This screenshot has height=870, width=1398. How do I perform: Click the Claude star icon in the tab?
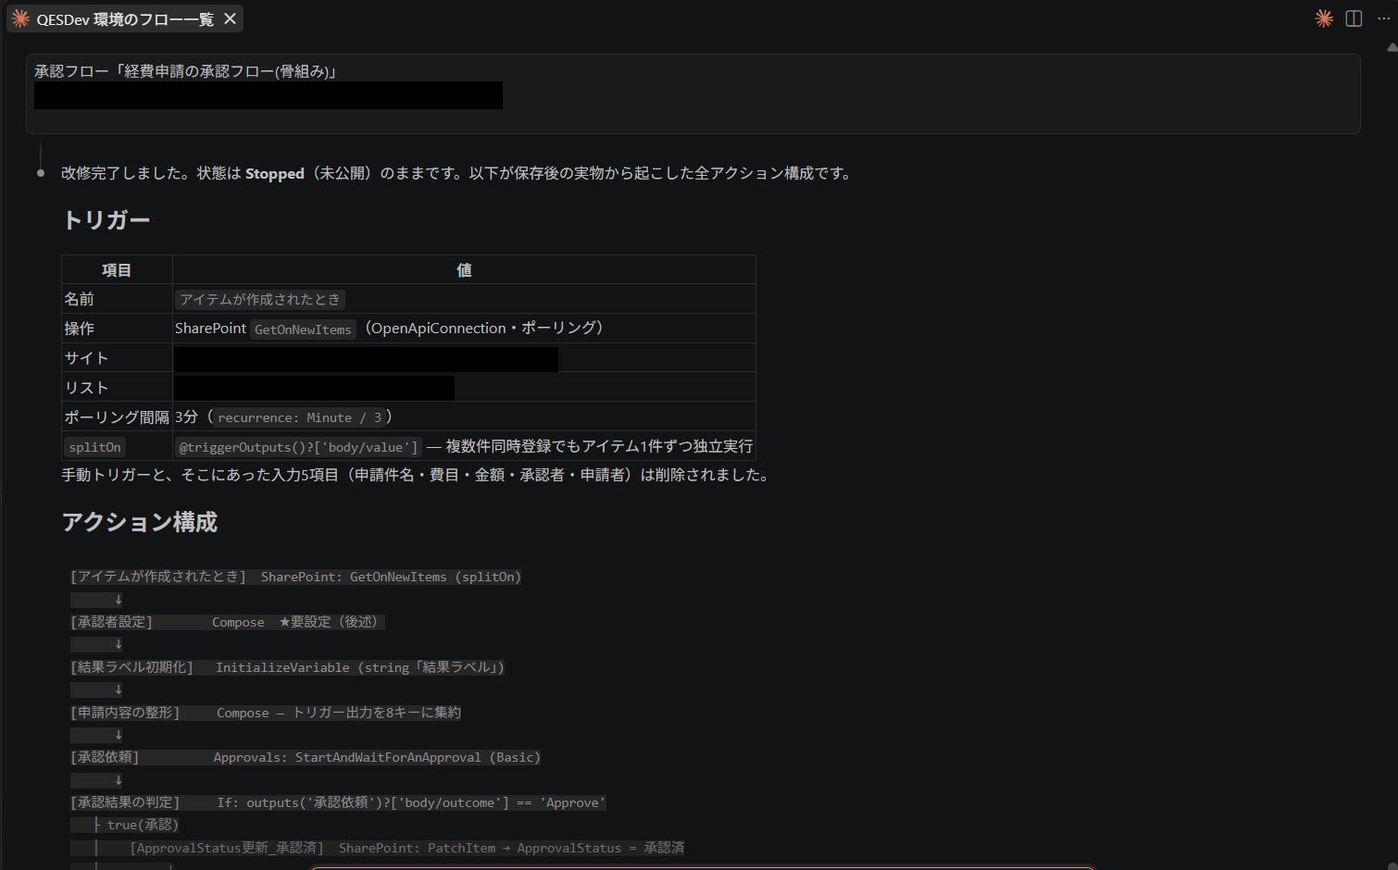click(x=20, y=19)
